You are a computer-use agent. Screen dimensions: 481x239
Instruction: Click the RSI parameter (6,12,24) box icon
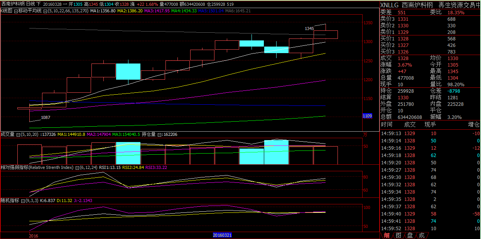[x=77, y=168]
